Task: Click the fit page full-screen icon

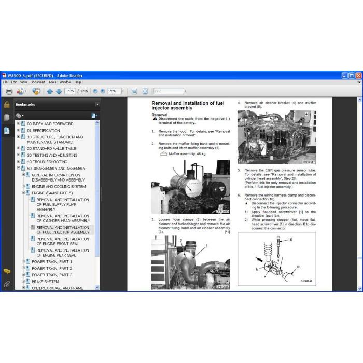Action: tap(145, 91)
